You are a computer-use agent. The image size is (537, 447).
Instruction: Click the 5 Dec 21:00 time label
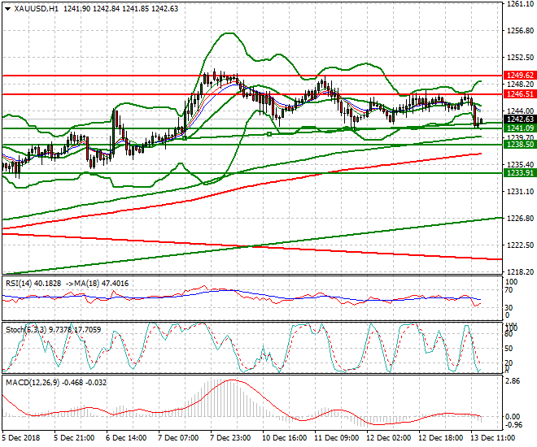point(74,438)
